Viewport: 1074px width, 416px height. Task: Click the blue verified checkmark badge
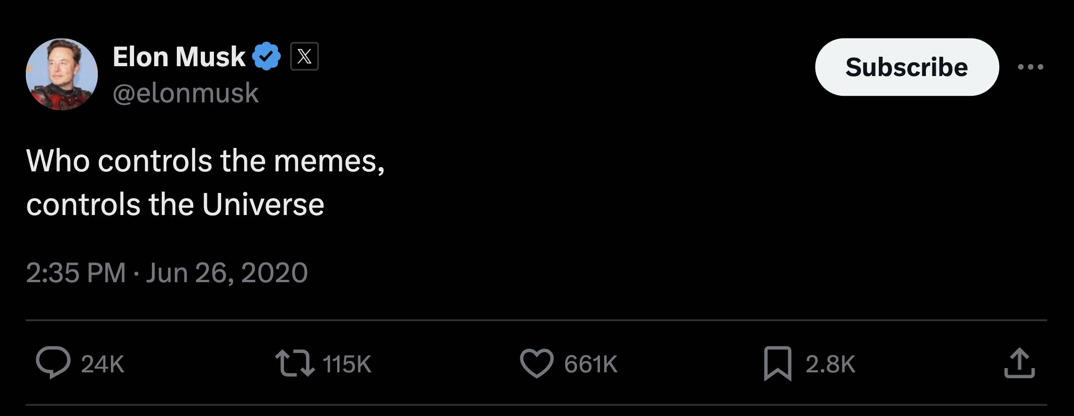click(267, 56)
